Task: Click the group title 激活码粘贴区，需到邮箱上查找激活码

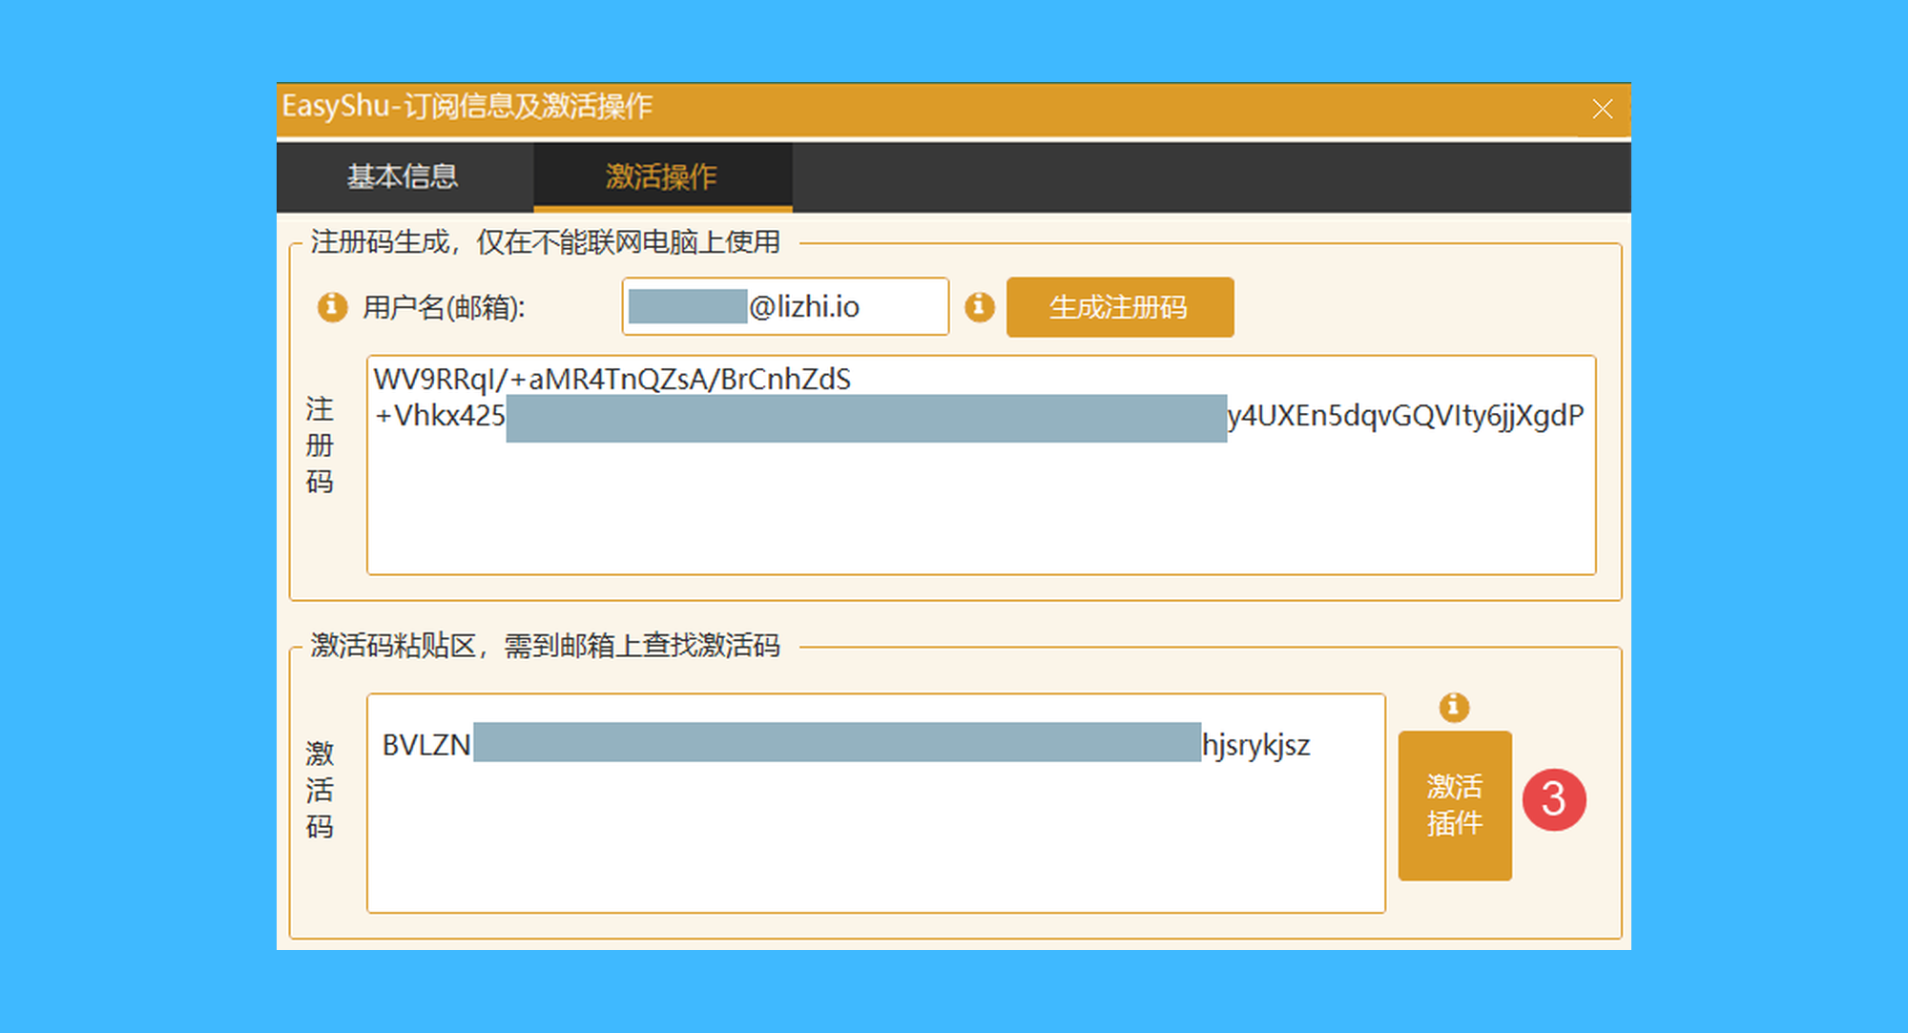Action: [x=546, y=646]
